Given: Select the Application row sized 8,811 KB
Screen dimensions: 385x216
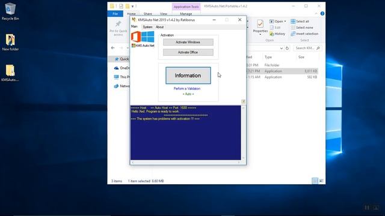Looking at the screenshot, I should (x=282, y=71).
